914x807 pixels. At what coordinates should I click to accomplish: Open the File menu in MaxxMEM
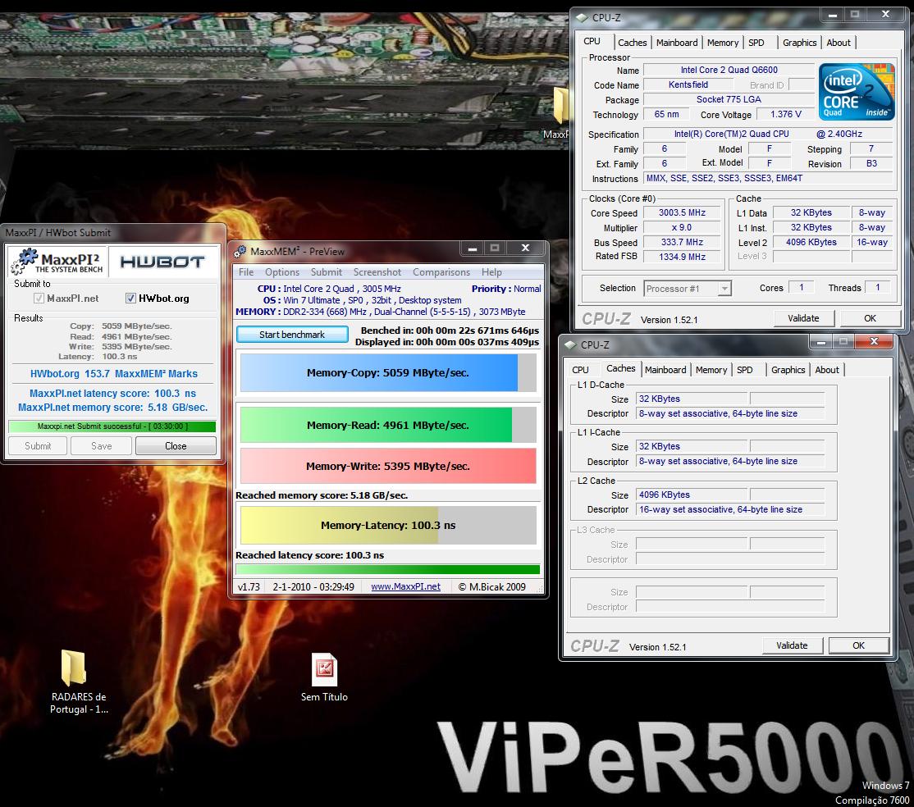pos(246,272)
